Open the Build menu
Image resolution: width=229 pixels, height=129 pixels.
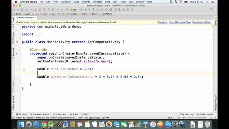point(107,2)
